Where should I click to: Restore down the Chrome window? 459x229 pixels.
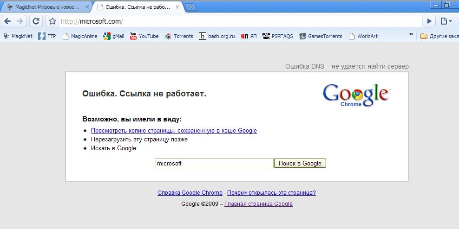pos(446,5)
